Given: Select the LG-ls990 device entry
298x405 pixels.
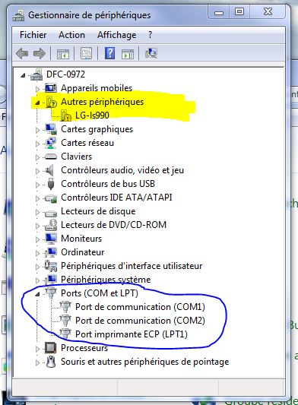Looking at the screenshot, I should (x=92, y=115).
